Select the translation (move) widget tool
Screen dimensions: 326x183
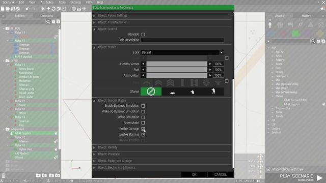point(48,9)
